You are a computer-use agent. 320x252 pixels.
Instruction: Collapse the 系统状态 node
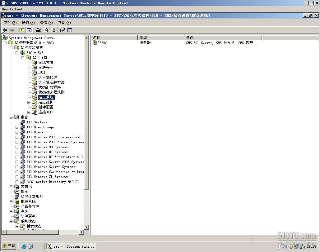coord(11,221)
